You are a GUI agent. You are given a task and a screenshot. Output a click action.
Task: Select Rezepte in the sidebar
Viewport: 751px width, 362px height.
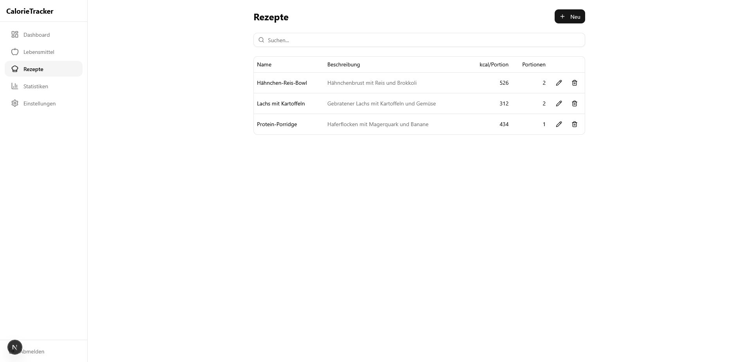[33, 69]
